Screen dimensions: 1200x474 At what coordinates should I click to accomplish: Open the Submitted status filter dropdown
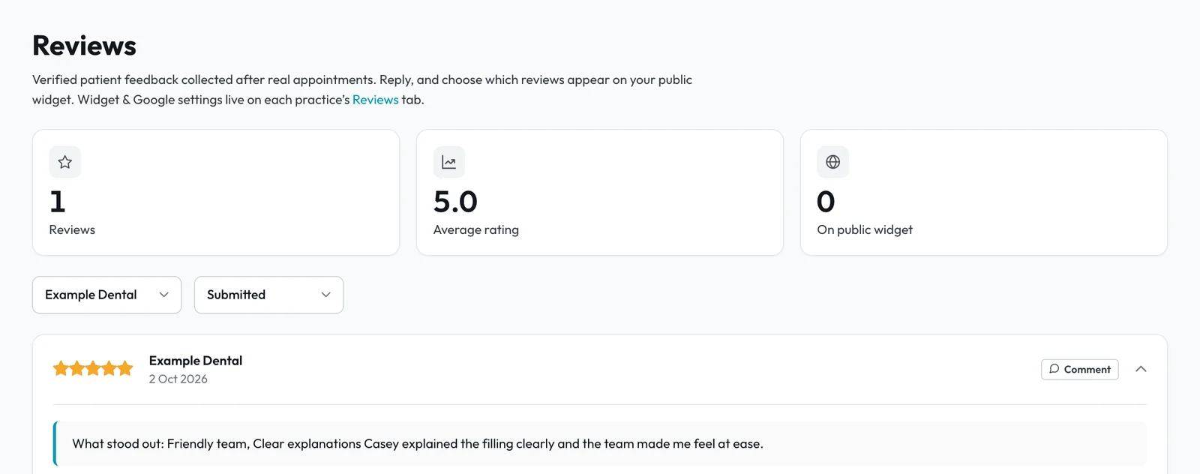click(x=268, y=295)
